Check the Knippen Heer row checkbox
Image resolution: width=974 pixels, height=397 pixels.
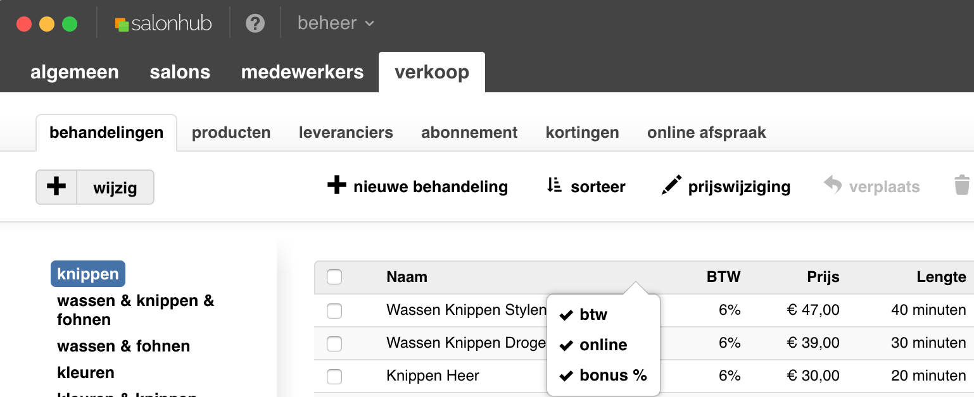coord(334,376)
